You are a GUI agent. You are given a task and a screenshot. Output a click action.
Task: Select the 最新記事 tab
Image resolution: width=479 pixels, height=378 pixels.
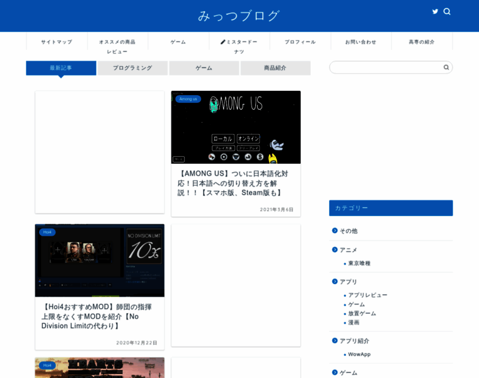click(x=61, y=68)
